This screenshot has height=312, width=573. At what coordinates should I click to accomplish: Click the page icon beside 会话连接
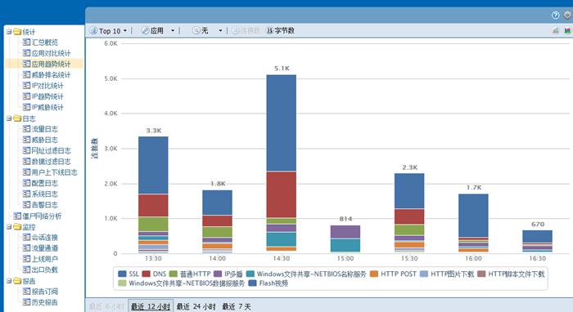click(x=26, y=238)
